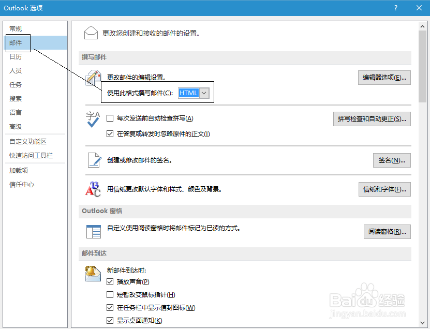Viewport: 430px width, 329px height.
Task: Choose the 语言 options category
Action: coord(36,113)
